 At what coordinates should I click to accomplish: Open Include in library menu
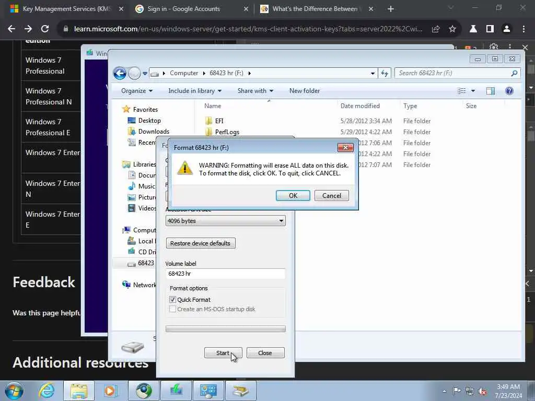(x=195, y=91)
